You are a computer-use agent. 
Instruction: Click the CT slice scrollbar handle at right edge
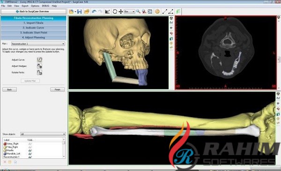pyautogui.click(x=279, y=59)
